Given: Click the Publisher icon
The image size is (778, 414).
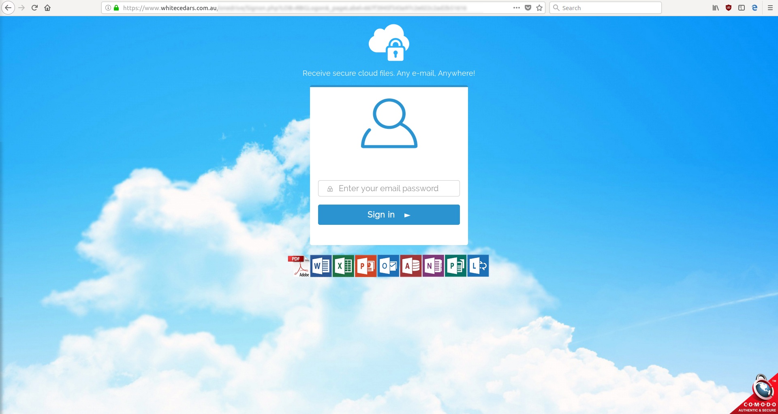Looking at the screenshot, I should (x=455, y=266).
